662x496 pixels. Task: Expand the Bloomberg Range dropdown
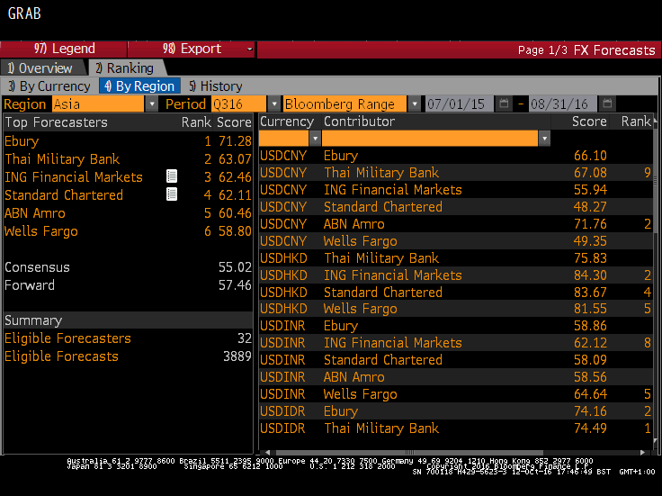(415, 104)
